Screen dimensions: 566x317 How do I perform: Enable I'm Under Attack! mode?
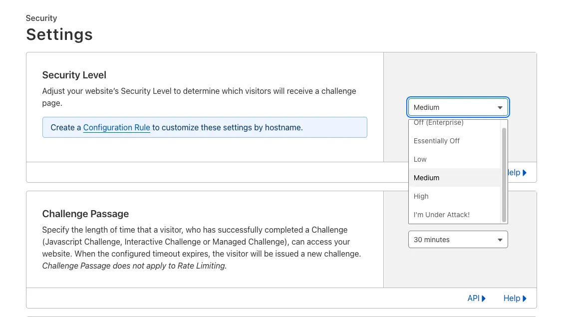442,215
